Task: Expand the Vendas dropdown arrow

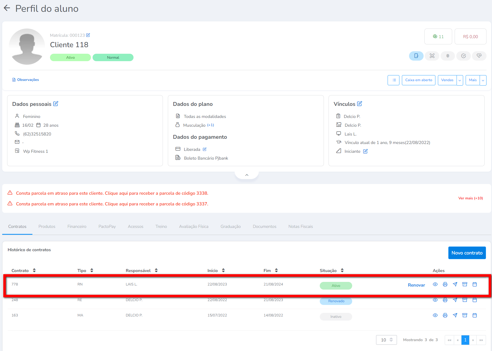Action: (x=460, y=80)
